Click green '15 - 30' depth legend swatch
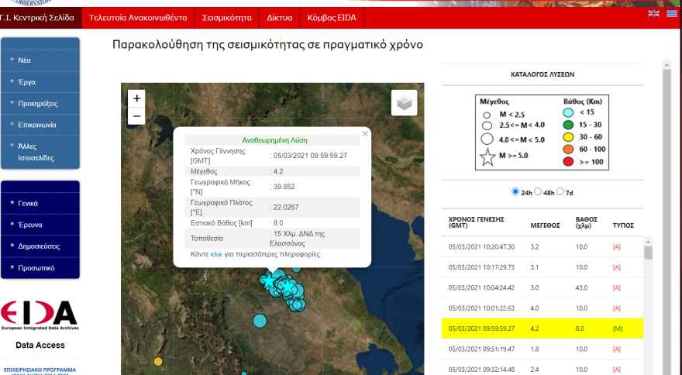 tap(568, 125)
